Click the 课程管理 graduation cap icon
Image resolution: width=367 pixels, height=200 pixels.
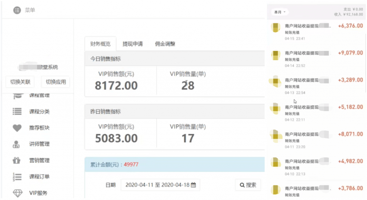(x=17, y=96)
